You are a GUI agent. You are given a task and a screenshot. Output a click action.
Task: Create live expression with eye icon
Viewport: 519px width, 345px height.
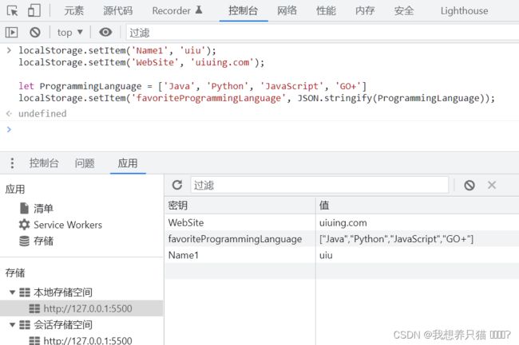(105, 32)
